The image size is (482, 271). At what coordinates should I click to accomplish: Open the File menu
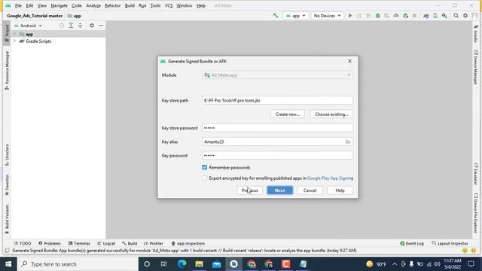pos(18,5)
